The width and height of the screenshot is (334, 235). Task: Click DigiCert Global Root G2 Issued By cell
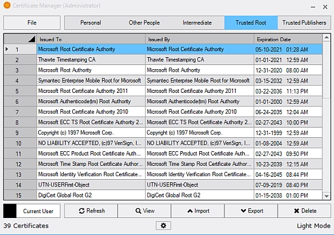coord(200,195)
